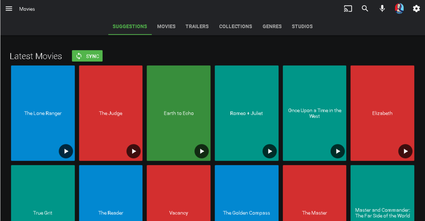Screen dimensions: 425x221
Task: Activate voice search microphone icon
Action: click(x=382, y=9)
